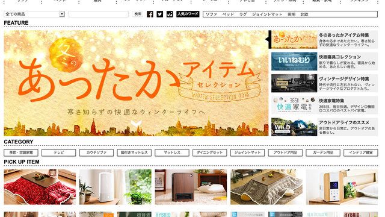Open the red kotatsu pick-up item
The height and width of the screenshot is (217, 385).
coord(40,187)
